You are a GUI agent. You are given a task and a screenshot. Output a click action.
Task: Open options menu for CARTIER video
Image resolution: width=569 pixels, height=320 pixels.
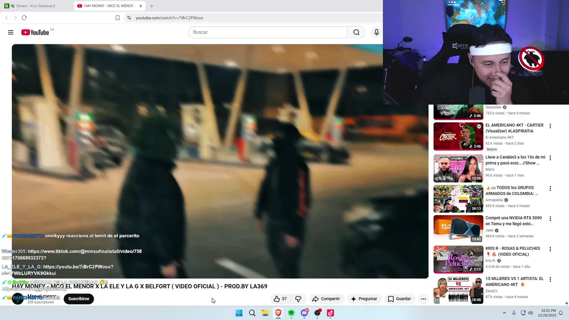[x=550, y=126]
